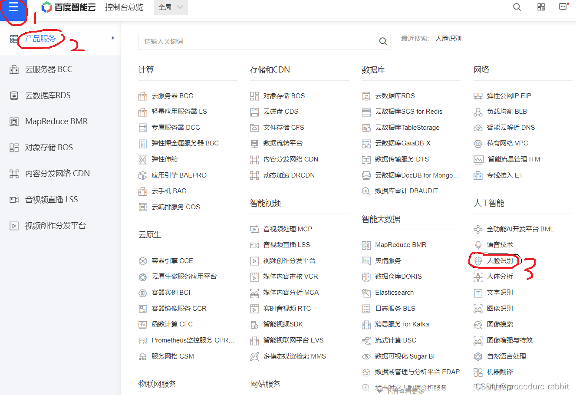Click the 内容分发网络 CDN sidebar icon

(14, 174)
